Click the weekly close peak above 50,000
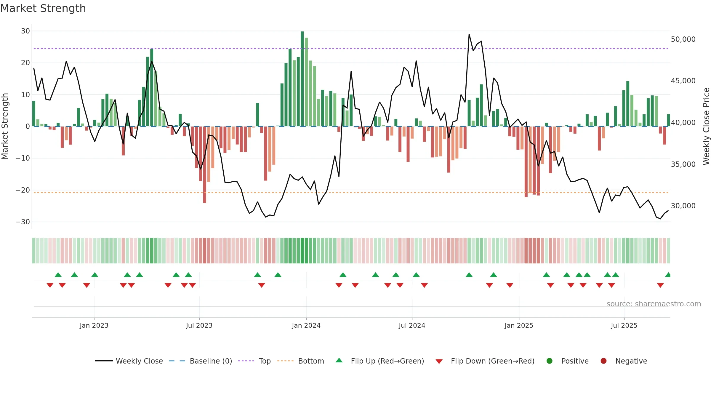 469,34
